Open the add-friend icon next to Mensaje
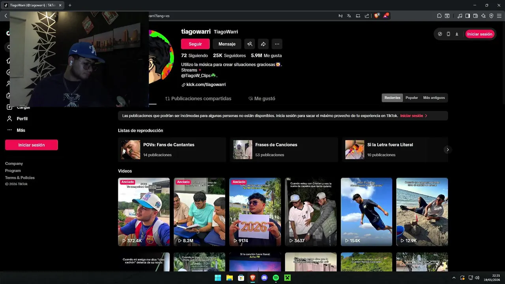The image size is (505, 284). pos(249,44)
